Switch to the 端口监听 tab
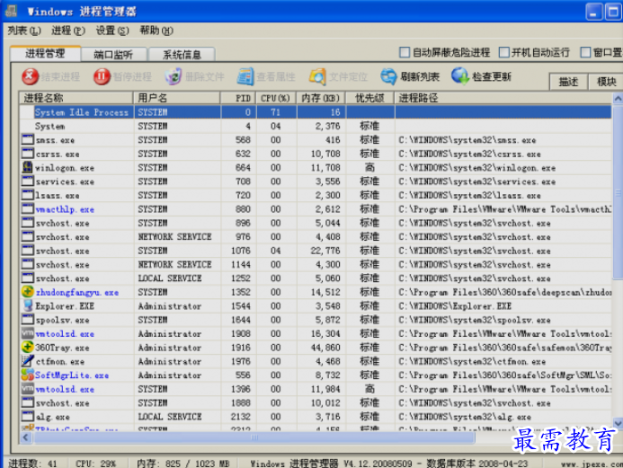The width and height of the screenshot is (623, 468). point(113,55)
